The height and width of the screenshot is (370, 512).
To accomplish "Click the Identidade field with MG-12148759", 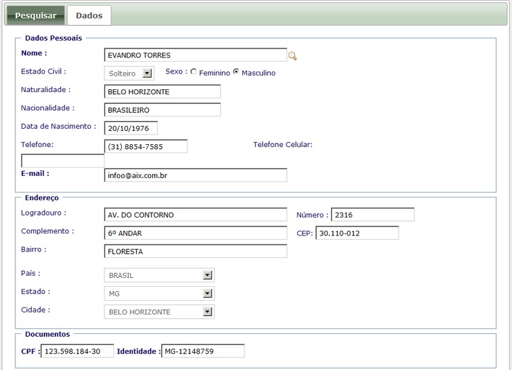I will (202, 351).
